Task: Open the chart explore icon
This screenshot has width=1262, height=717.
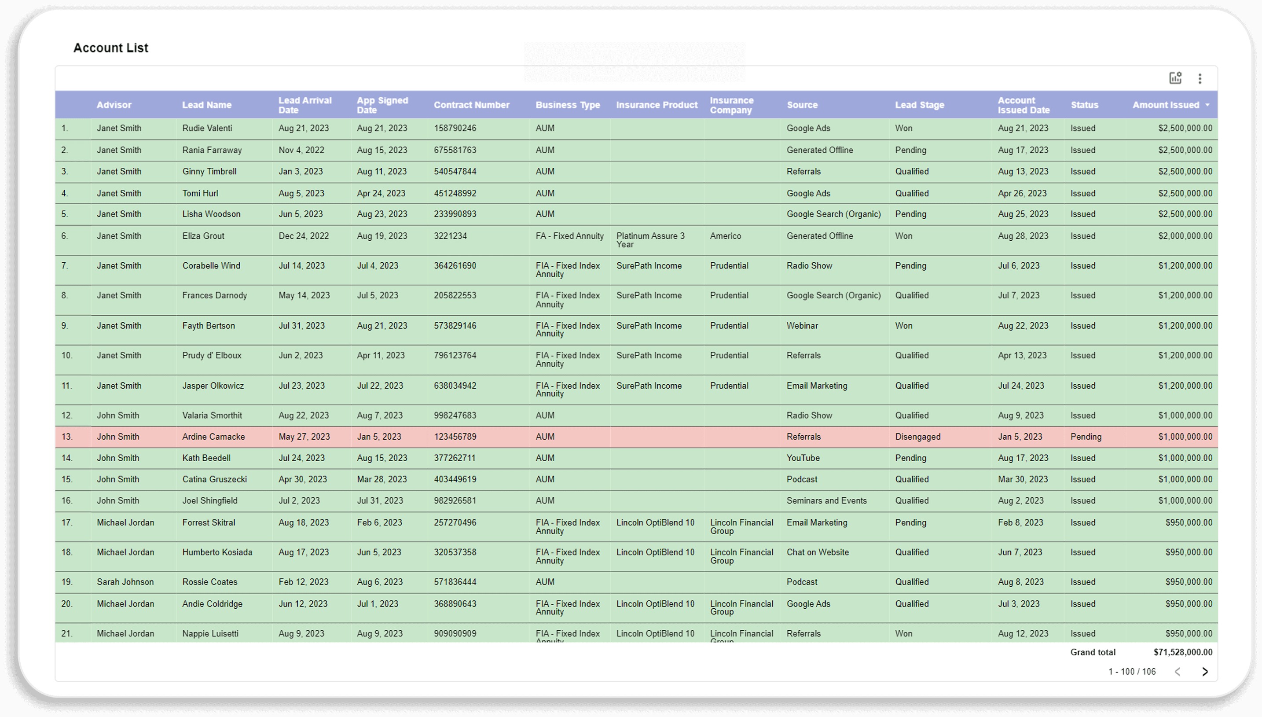Action: [x=1175, y=78]
